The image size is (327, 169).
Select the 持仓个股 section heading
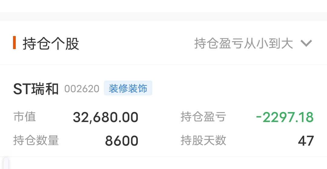pos(51,44)
